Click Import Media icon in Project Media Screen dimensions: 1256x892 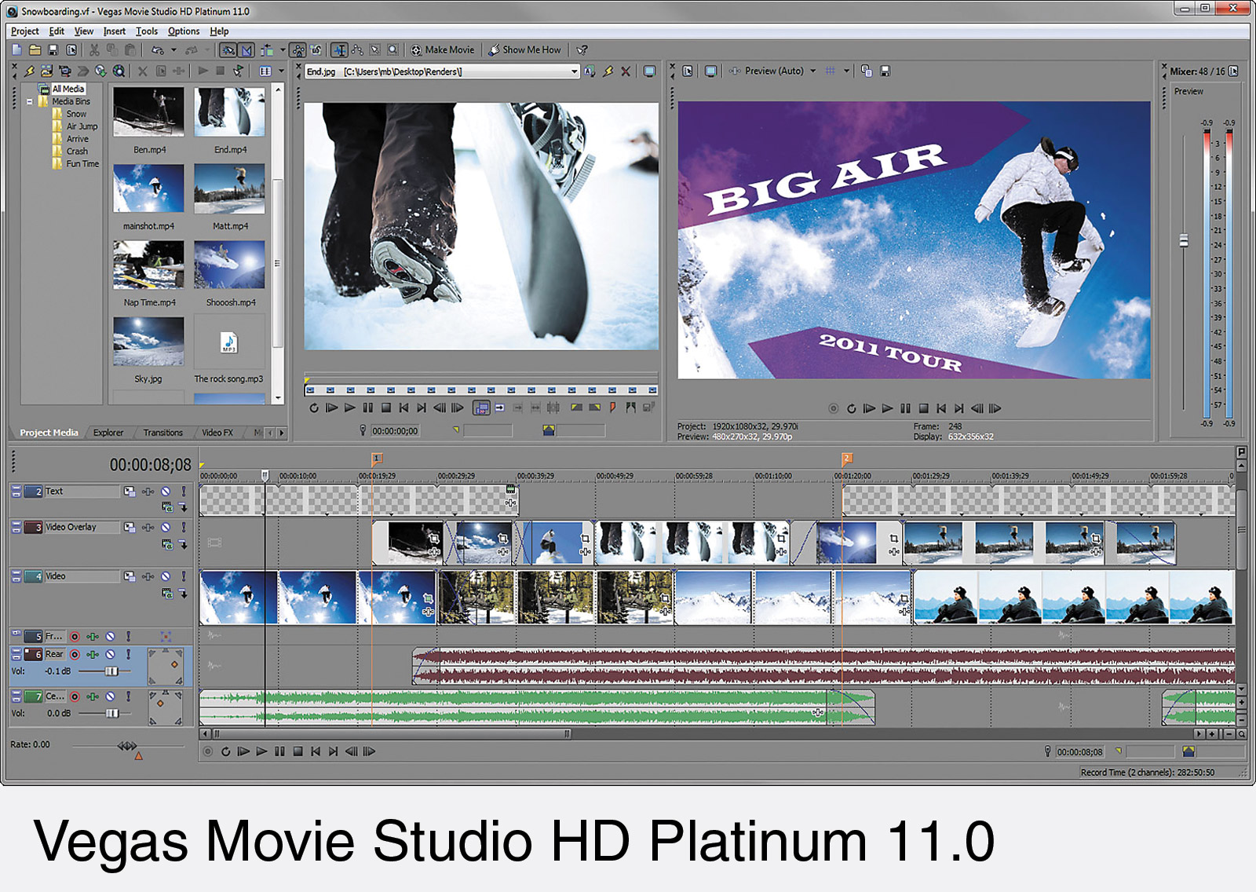(46, 71)
